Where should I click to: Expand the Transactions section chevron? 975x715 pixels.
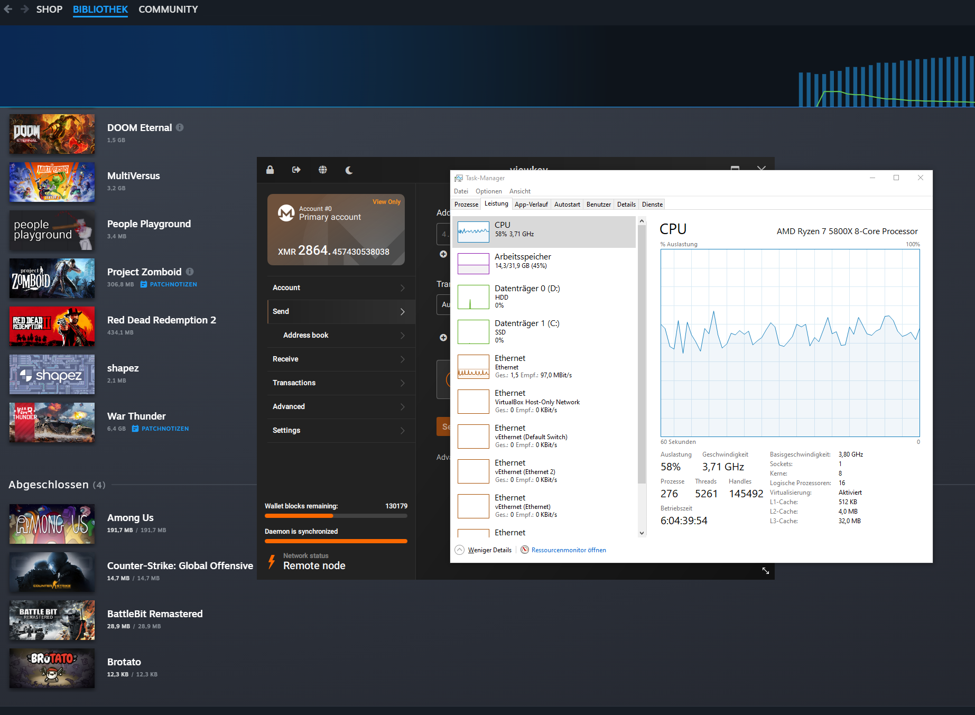click(x=402, y=383)
